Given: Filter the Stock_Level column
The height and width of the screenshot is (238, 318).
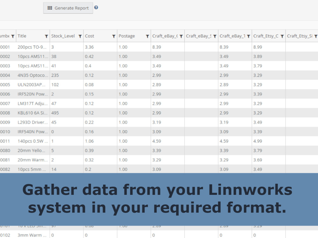Looking at the screenshot, I should pos(80,36).
